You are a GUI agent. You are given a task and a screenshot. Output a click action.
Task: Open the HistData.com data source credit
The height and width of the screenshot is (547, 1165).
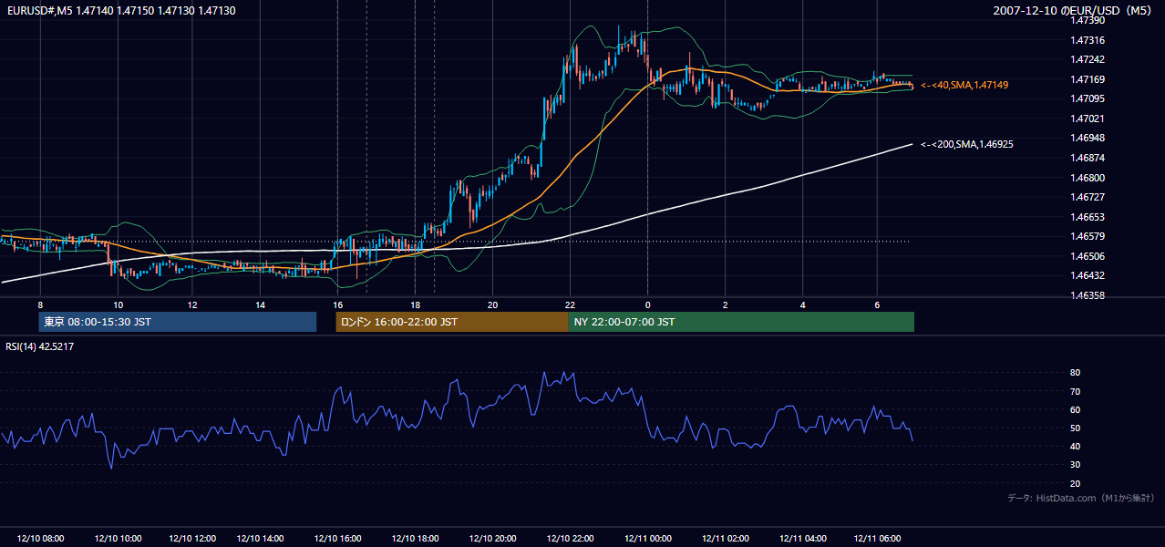[x=1080, y=498]
